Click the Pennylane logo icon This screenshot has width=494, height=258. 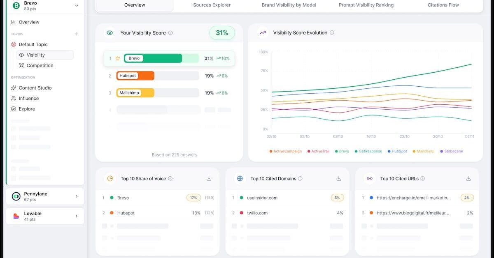pos(16,196)
